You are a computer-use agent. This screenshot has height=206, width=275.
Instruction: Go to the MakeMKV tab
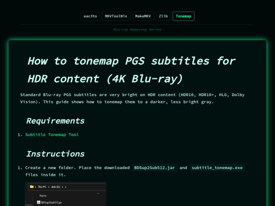coord(143,16)
